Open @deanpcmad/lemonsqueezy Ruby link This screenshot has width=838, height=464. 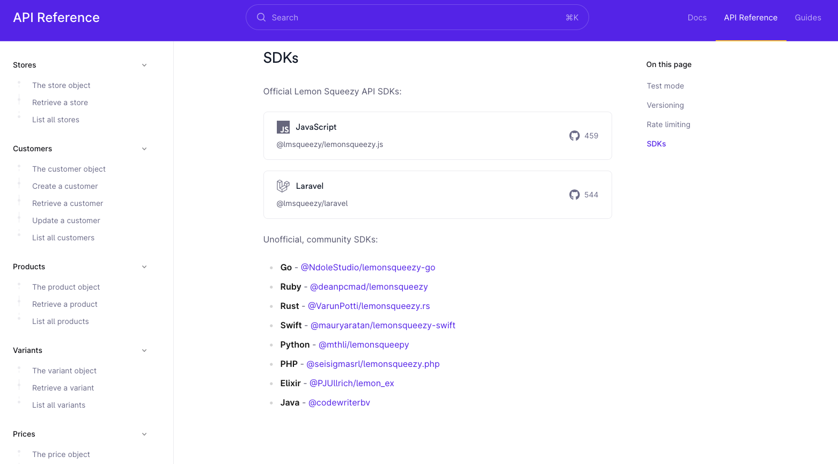click(369, 286)
